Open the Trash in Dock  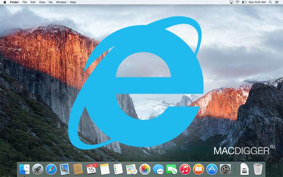tap(258, 169)
